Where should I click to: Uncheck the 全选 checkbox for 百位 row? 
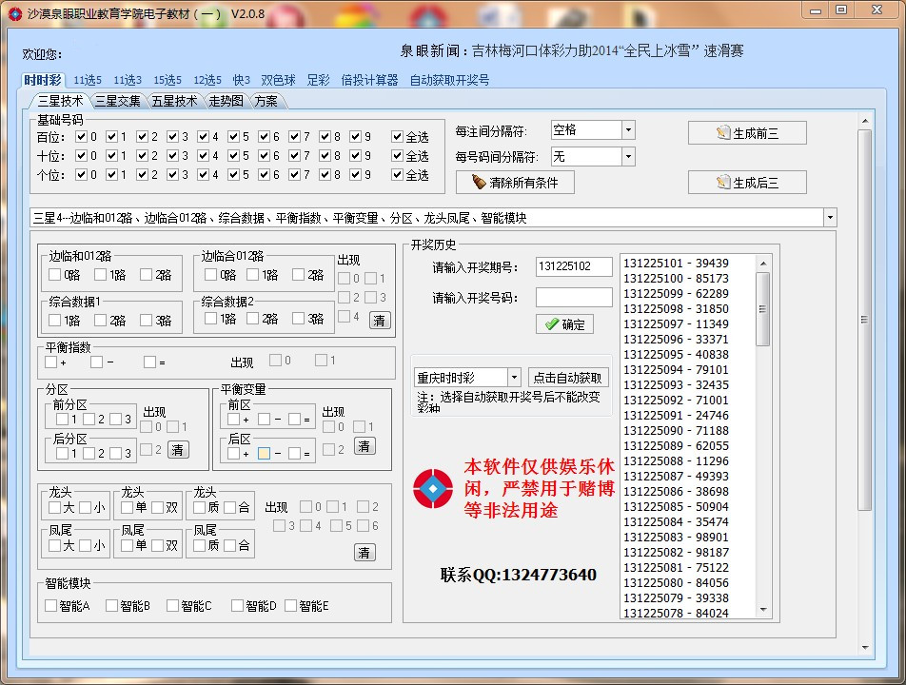(398, 137)
